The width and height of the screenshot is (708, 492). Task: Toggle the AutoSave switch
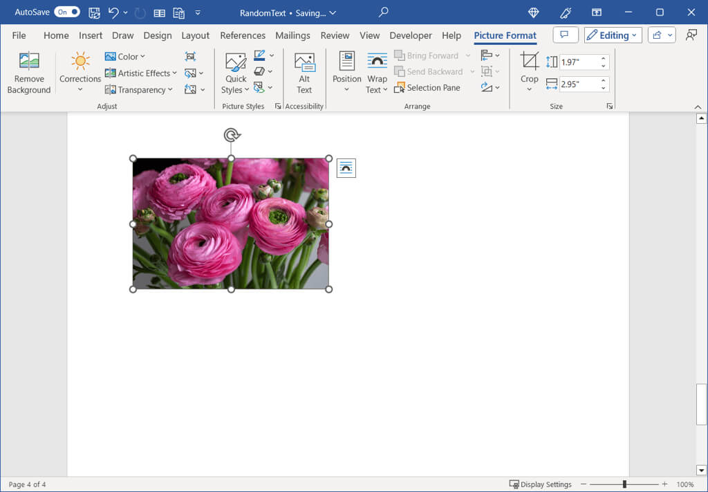pyautogui.click(x=67, y=12)
